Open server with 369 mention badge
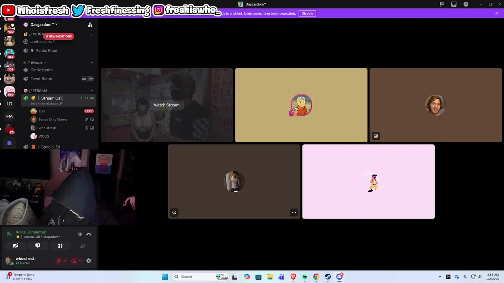This screenshot has width=504, height=283. (9, 53)
